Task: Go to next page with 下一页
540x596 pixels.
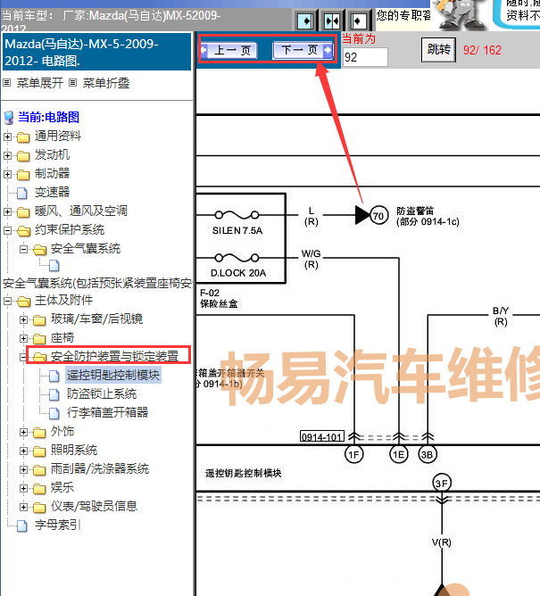Action: [303, 50]
